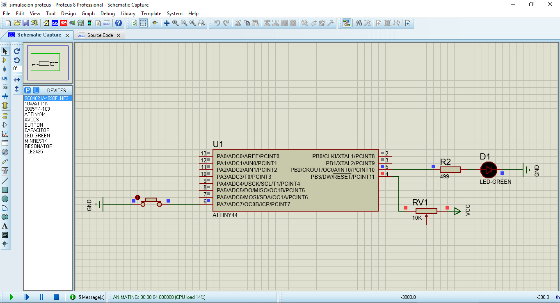Select the Selection Mode arrow tool
This screenshot has height=303, width=560.
5,51
